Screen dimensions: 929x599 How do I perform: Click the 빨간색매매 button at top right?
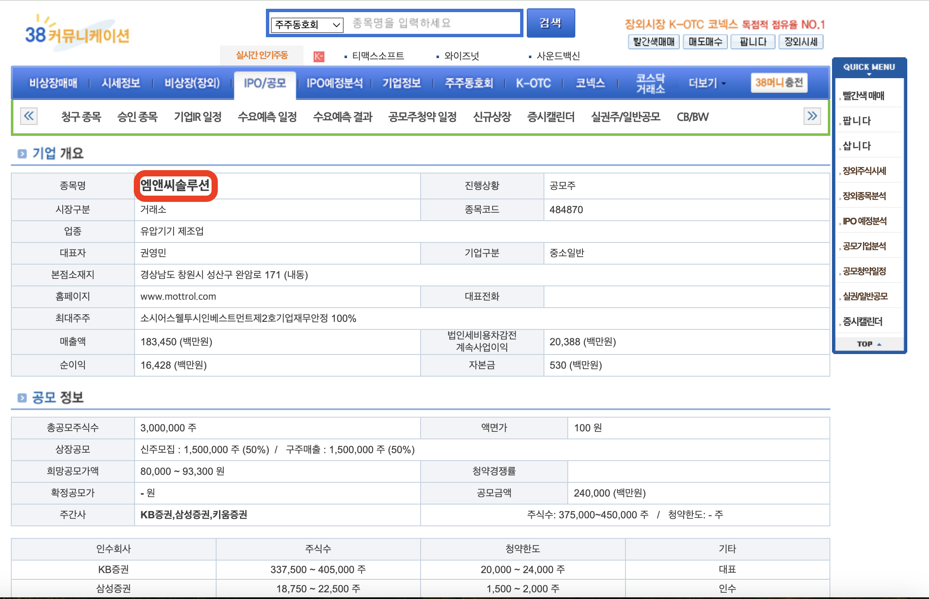(654, 42)
